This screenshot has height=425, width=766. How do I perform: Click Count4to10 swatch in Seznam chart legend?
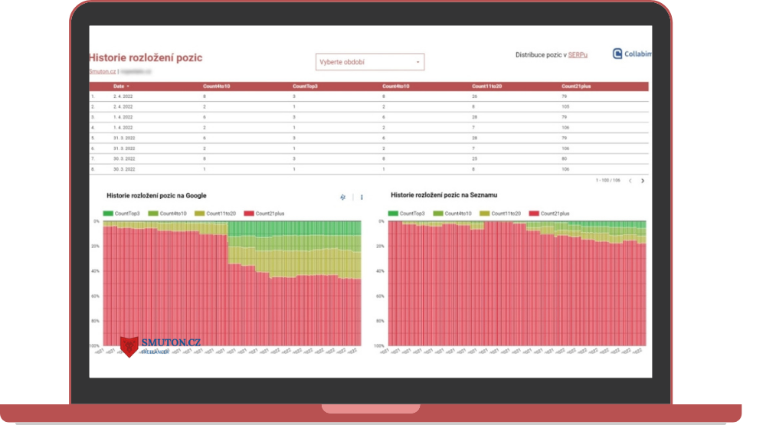tap(437, 214)
